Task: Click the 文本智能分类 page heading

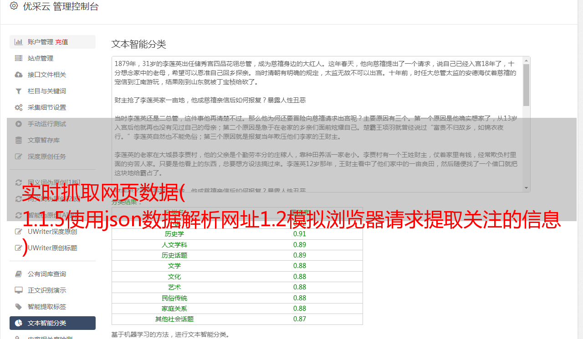Action: point(139,44)
